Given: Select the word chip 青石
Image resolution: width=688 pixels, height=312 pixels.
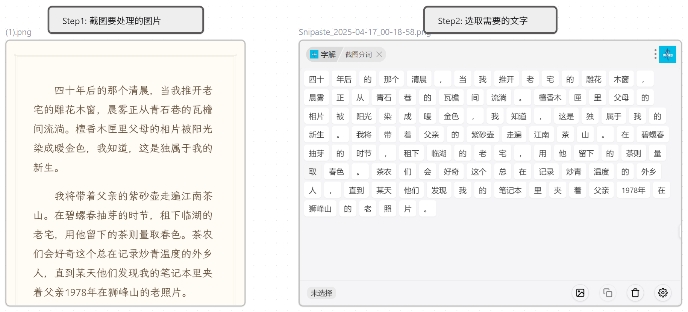Looking at the screenshot, I should 384,98.
